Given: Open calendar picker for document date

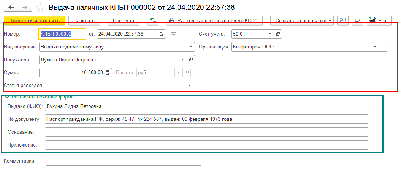Looking at the screenshot, I should (x=162, y=34).
